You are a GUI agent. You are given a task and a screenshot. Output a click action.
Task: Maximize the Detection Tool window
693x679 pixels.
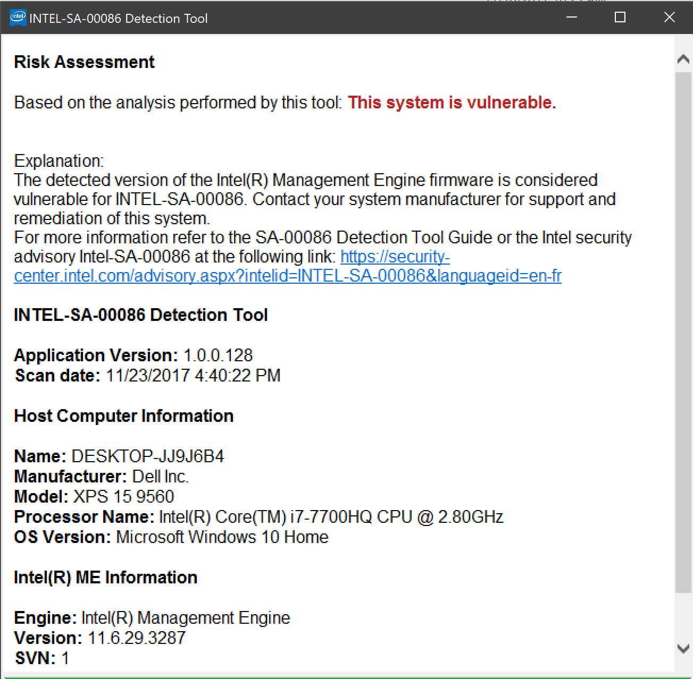point(620,18)
